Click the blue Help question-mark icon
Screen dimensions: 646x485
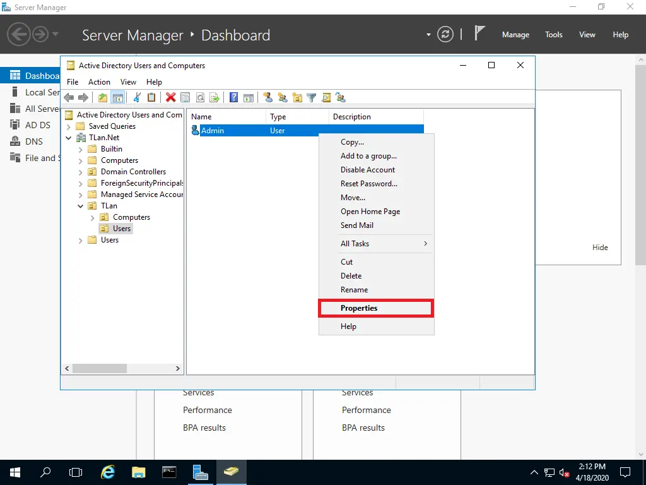[233, 98]
